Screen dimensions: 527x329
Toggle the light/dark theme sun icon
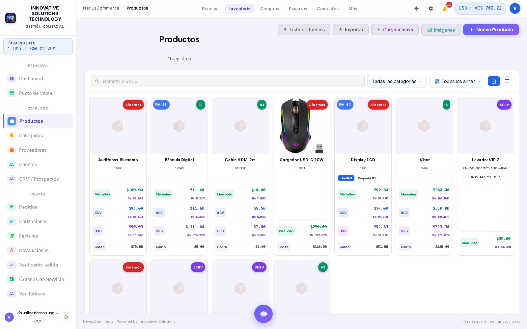(x=416, y=9)
